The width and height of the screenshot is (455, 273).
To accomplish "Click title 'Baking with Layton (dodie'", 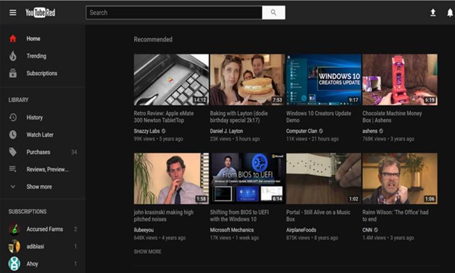I will tap(239, 117).
